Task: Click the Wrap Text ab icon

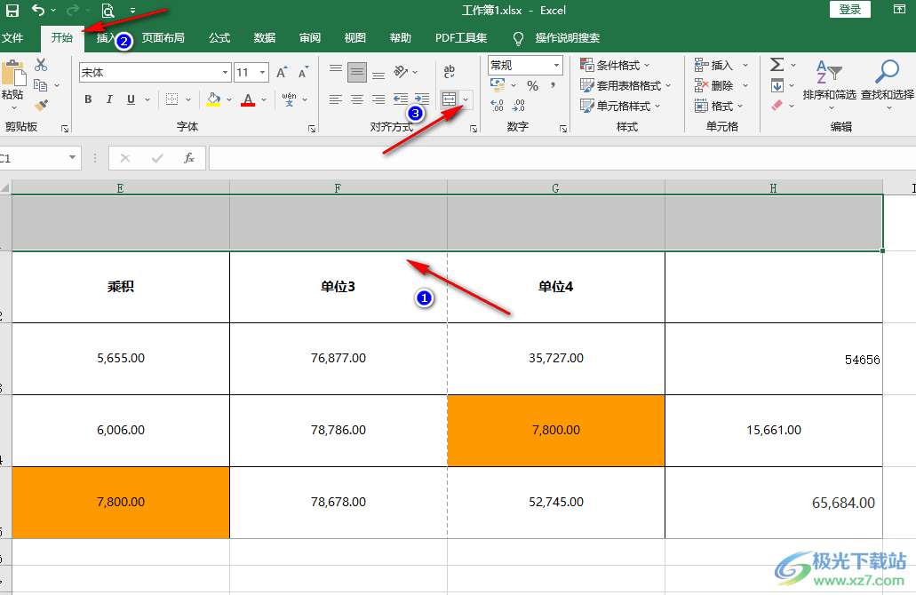Action: tap(450, 71)
